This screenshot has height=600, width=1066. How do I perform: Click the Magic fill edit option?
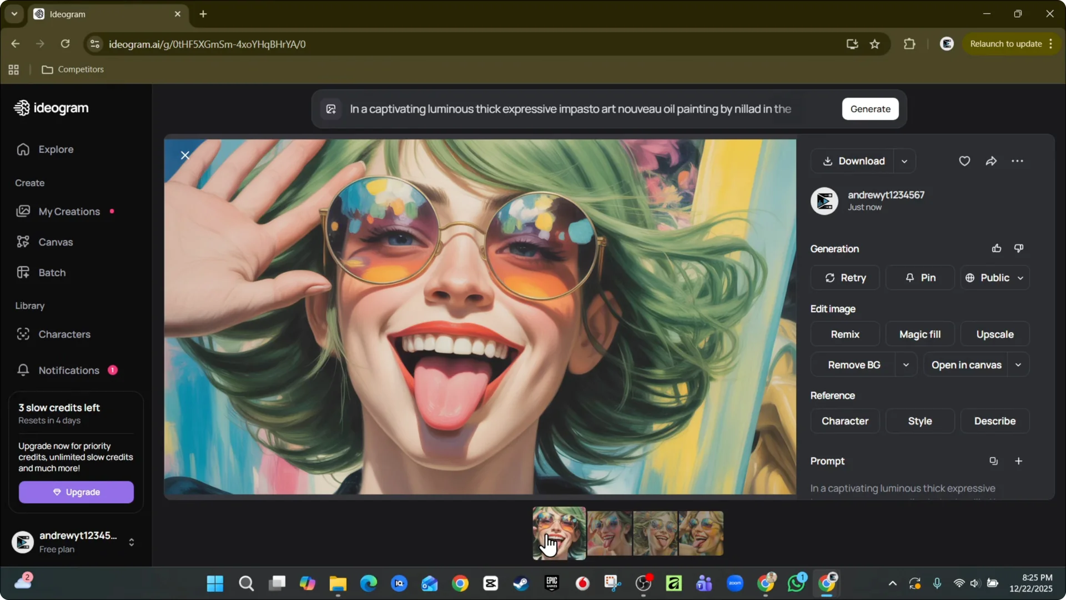[919, 334]
